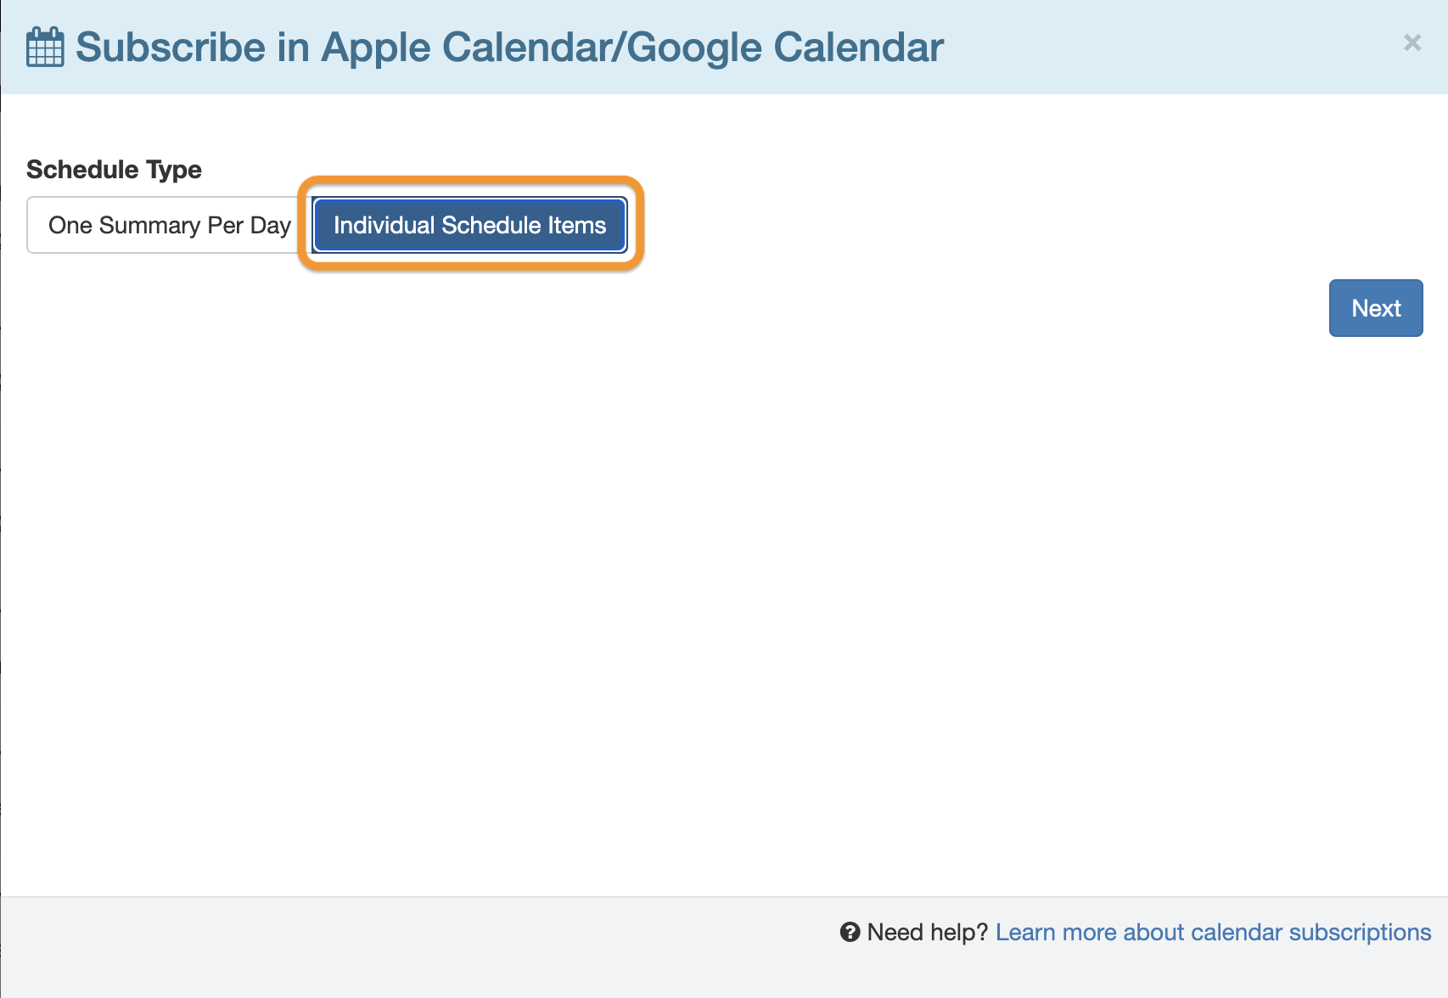Screen dimensions: 1448x998
Task: Click the Next button
Action: 1375,308
